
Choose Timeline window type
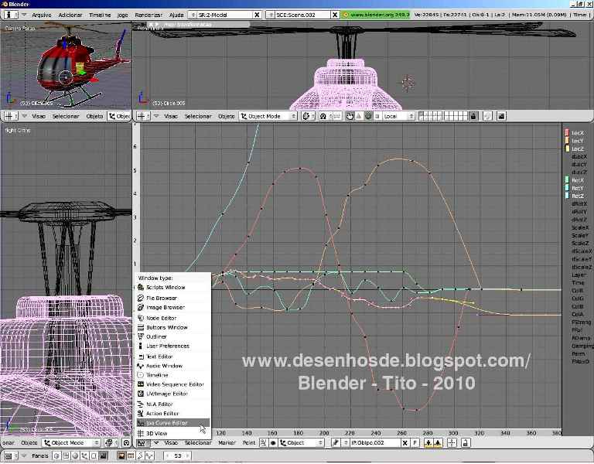pos(172,375)
